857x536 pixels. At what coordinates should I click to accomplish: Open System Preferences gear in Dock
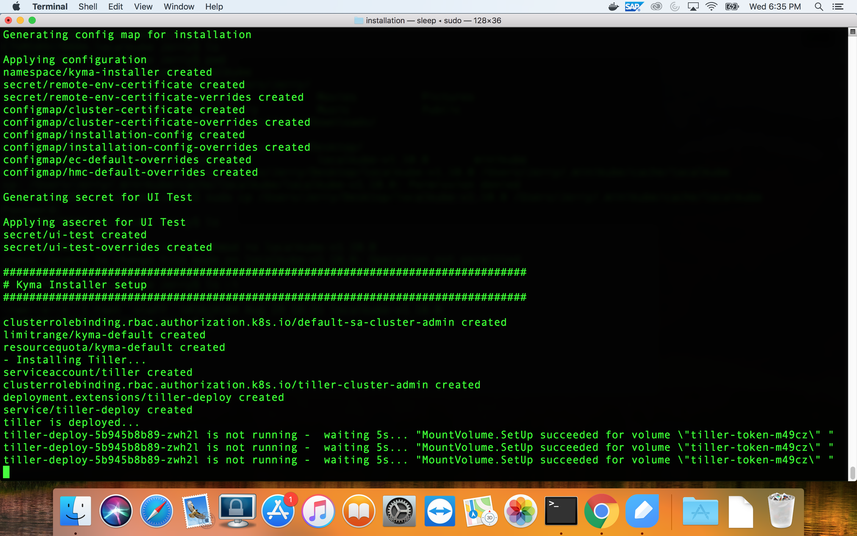(399, 511)
